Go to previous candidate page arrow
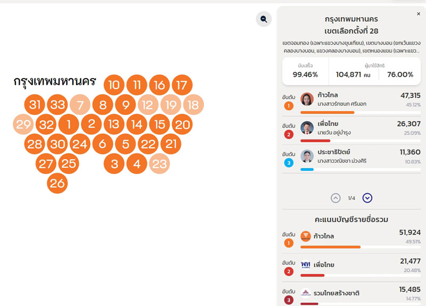This screenshot has height=306, width=426. tap(335, 198)
